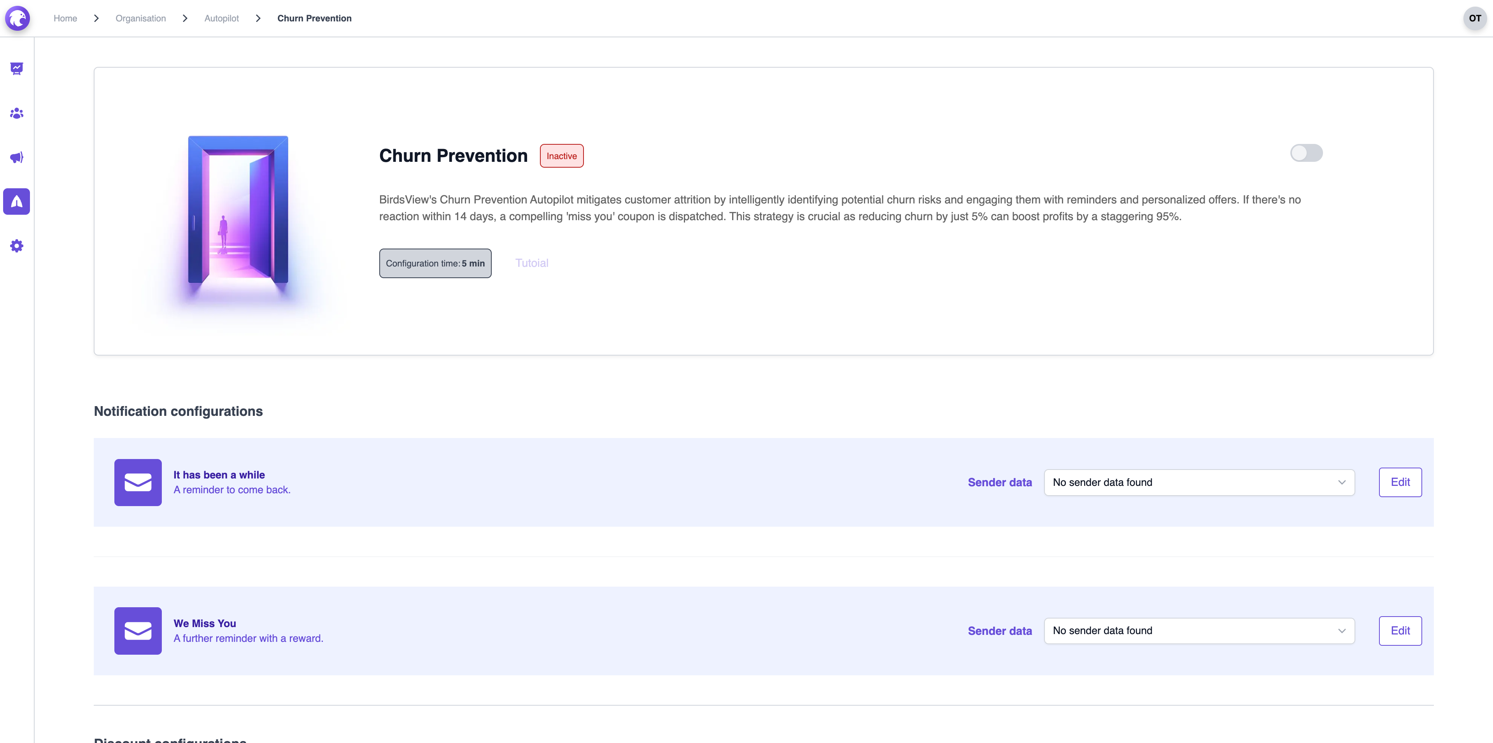This screenshot has width=1493, height=743.
Task: Click Sender data label in first notification row
Action: pos(1000,482)
